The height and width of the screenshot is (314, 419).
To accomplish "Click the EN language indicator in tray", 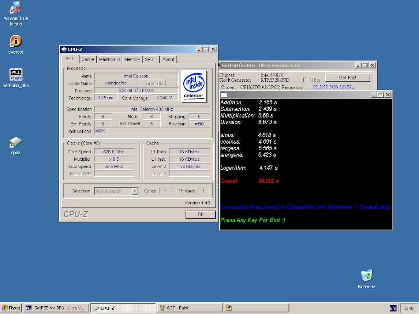I will click(393, 308).
